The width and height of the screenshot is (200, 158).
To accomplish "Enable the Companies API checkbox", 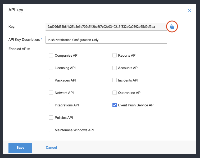I will (51, 56).
